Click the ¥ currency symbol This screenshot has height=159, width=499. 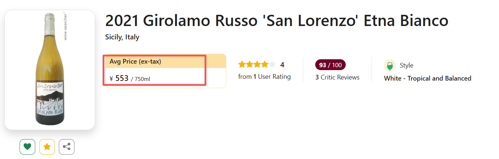click(111, 79)
